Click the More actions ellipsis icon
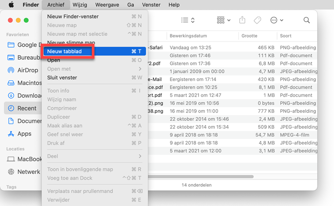Screen dimensions: 334x206 (274, 20)
